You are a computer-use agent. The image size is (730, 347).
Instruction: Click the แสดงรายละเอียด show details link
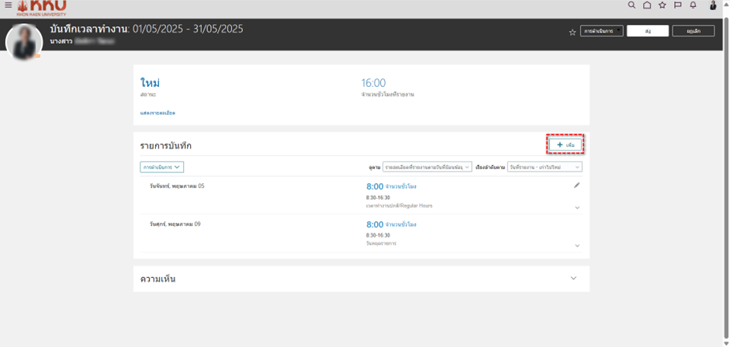click(x=157, y=113)
